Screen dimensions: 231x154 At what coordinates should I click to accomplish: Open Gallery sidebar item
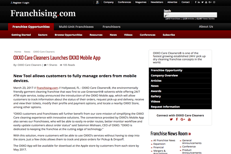point(180,97)
